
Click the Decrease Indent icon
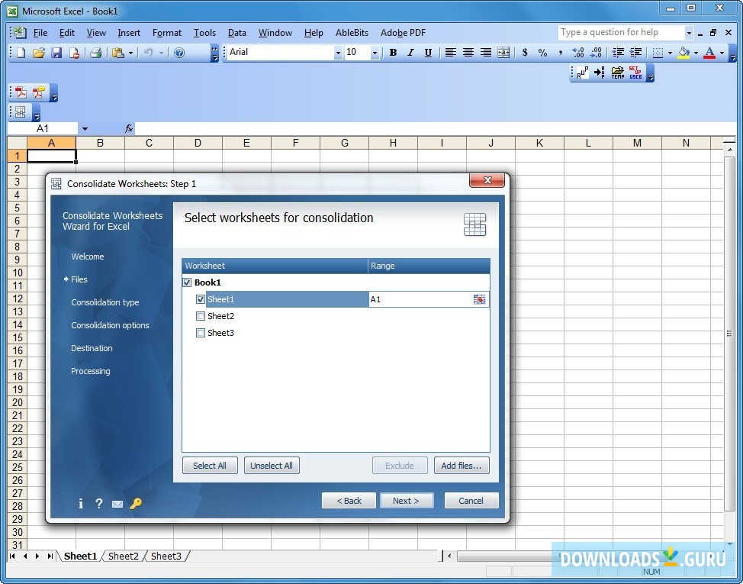coord(618,53)
